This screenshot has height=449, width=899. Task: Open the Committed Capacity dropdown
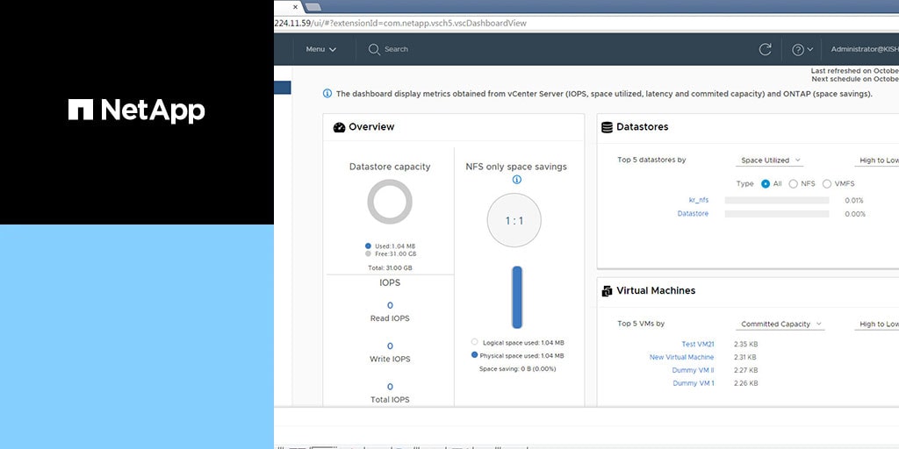click(x=780, y=324)
